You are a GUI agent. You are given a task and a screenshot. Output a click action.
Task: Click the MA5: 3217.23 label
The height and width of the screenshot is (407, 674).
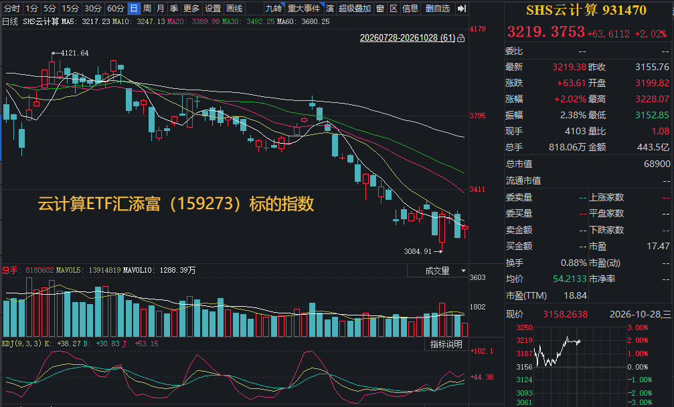[x=86, y=21]
